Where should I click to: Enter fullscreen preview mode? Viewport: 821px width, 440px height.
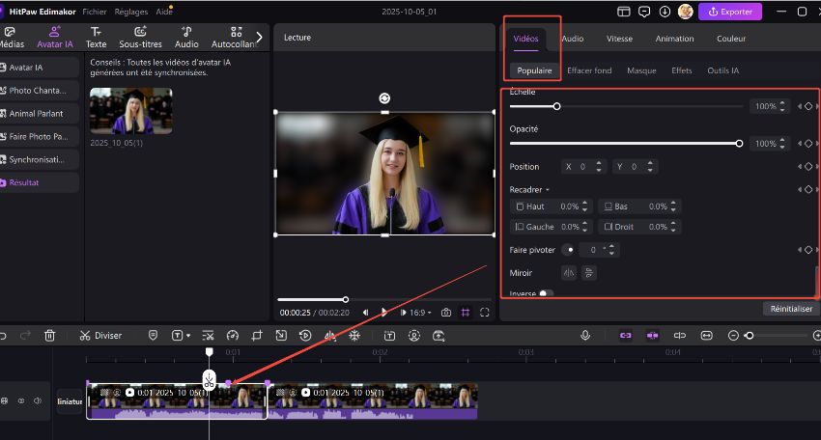(485, 313)
